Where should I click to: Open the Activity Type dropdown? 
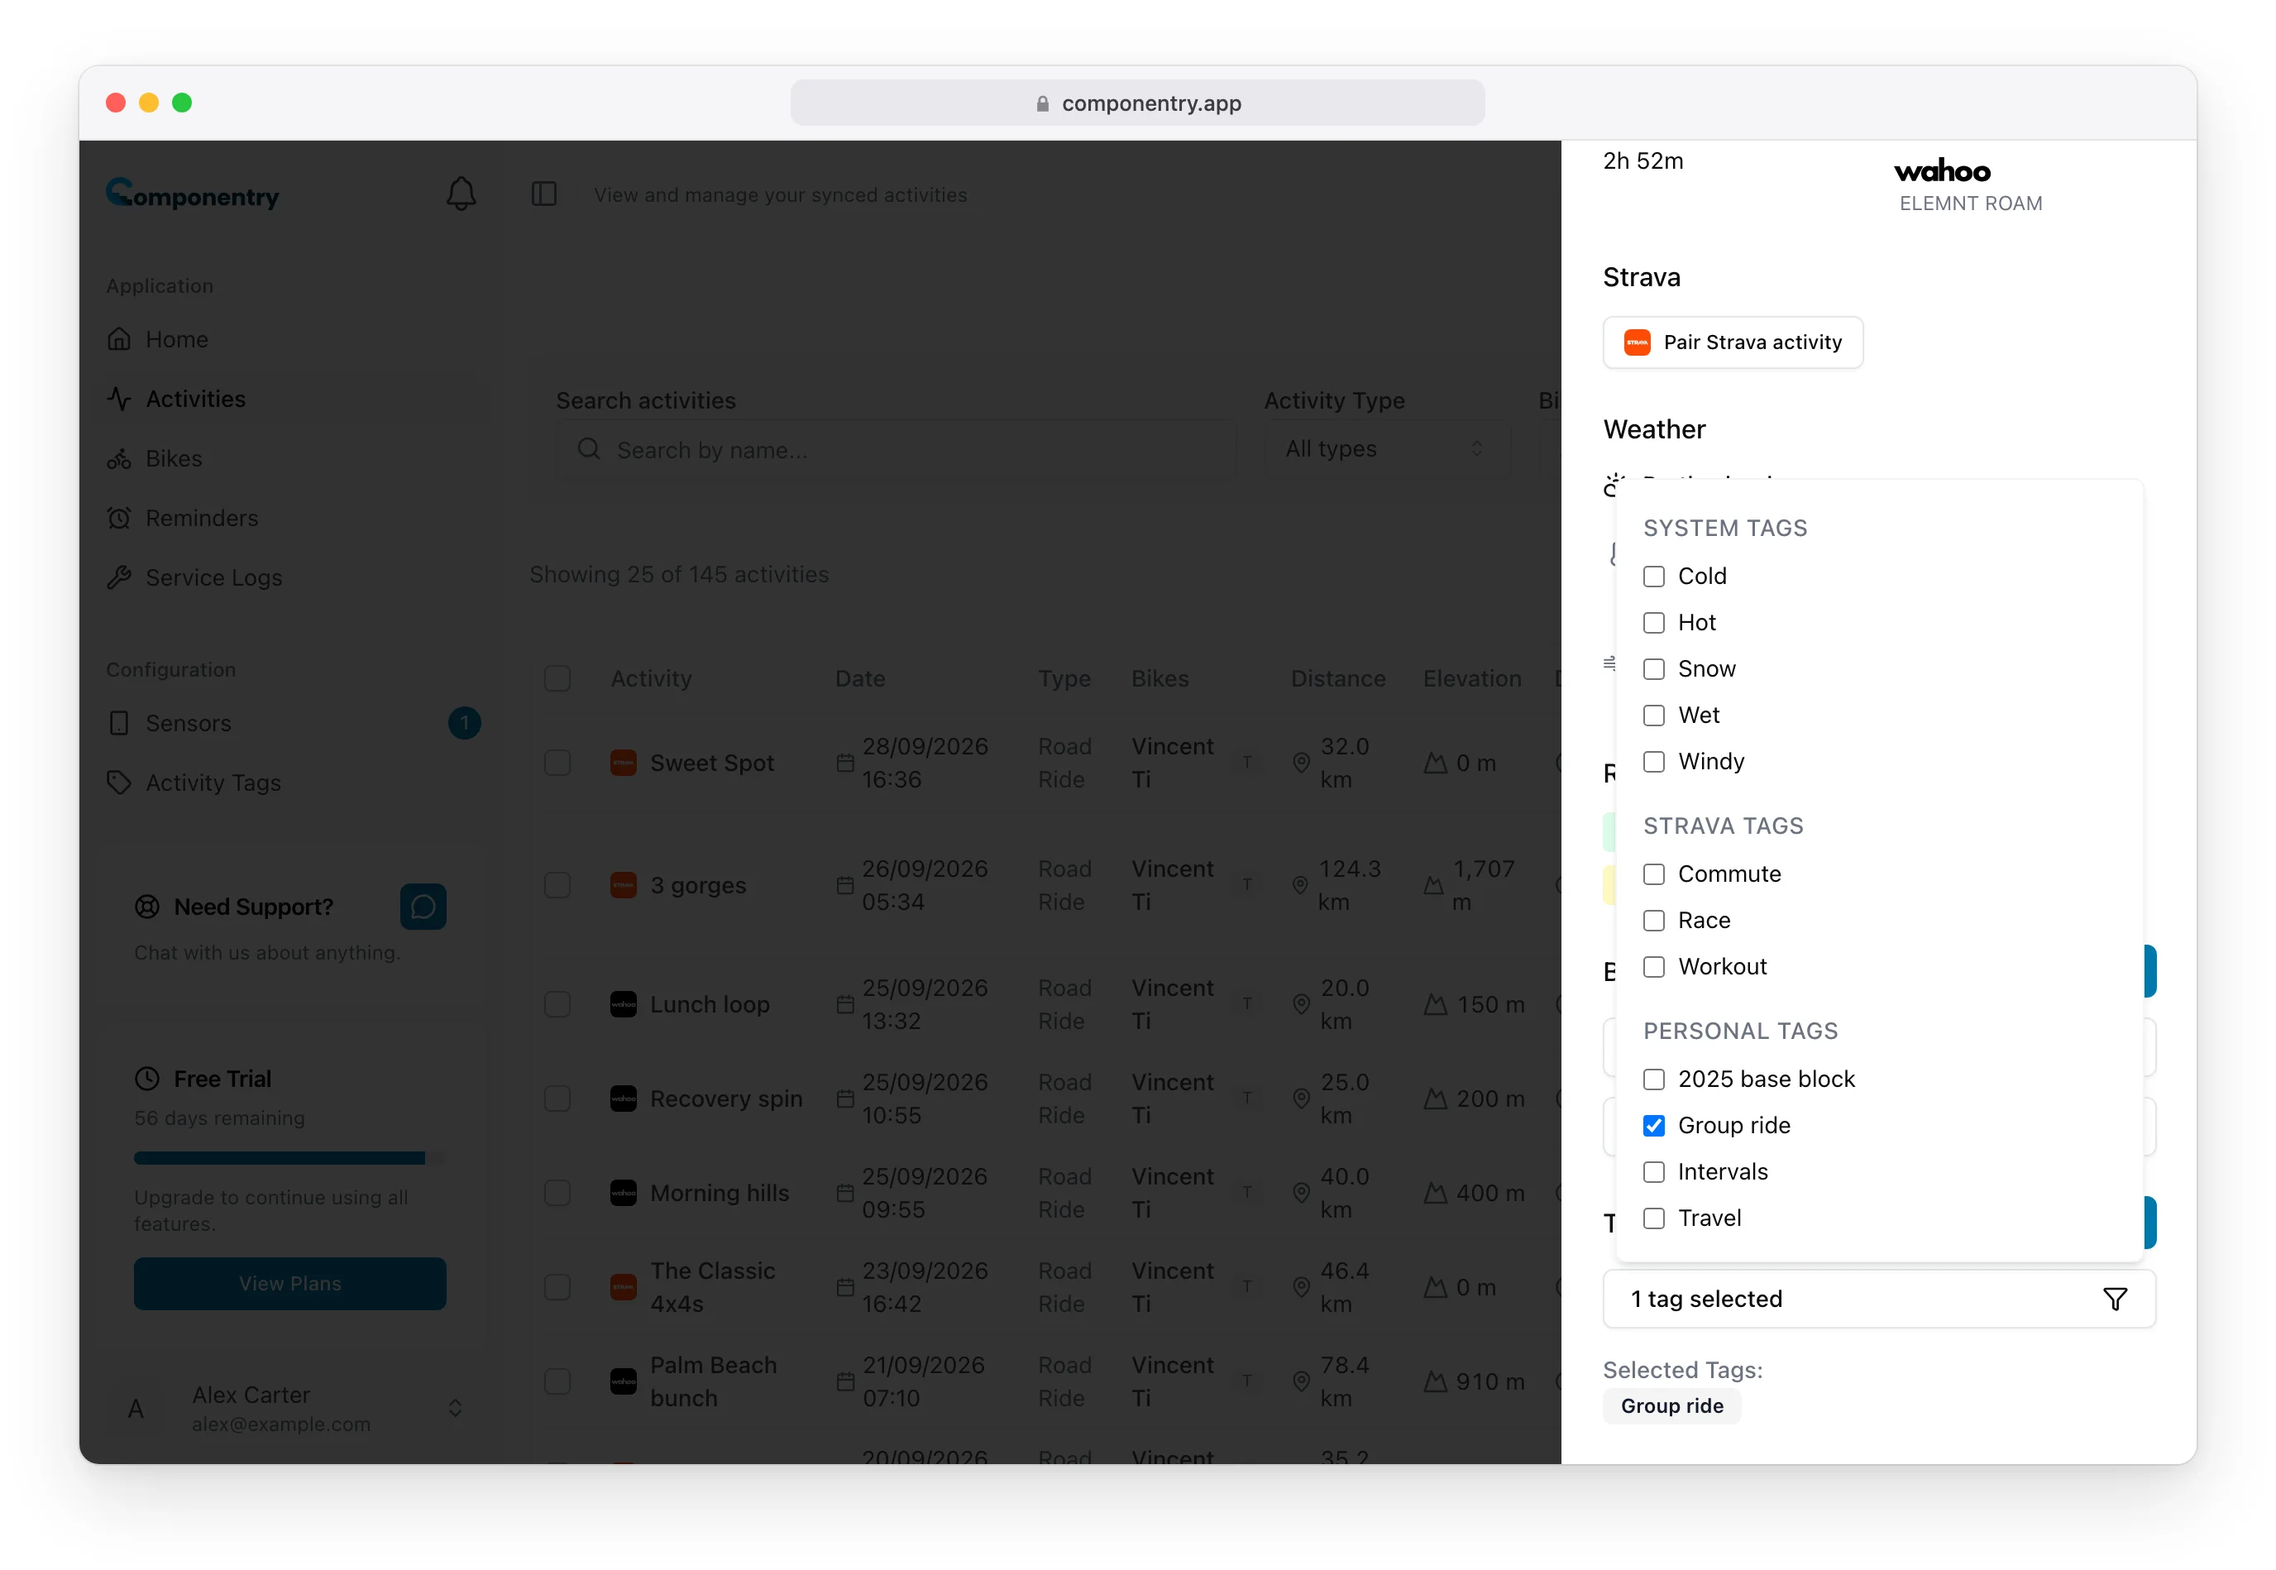[x=1387, y=448]
